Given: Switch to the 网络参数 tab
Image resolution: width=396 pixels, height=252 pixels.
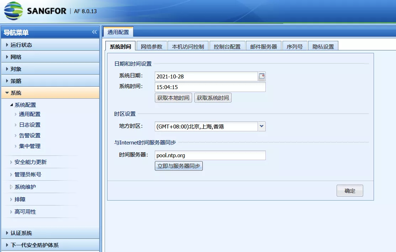Looking at the screenshot, I should coord(152,46).
